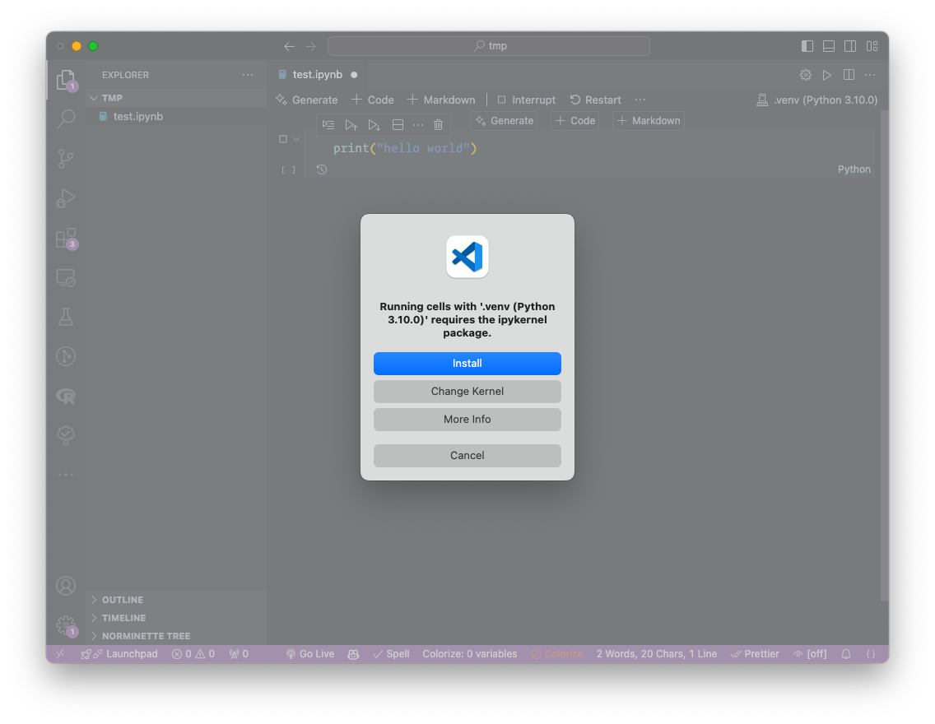Expand the NORMINETTE TREE section
935x724 pixels.
176,636
